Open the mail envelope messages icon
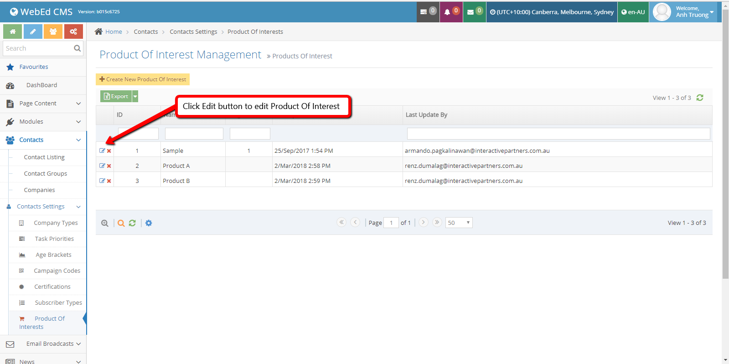Viewport: 729px width, 364px height. click(x=474, y=12)
